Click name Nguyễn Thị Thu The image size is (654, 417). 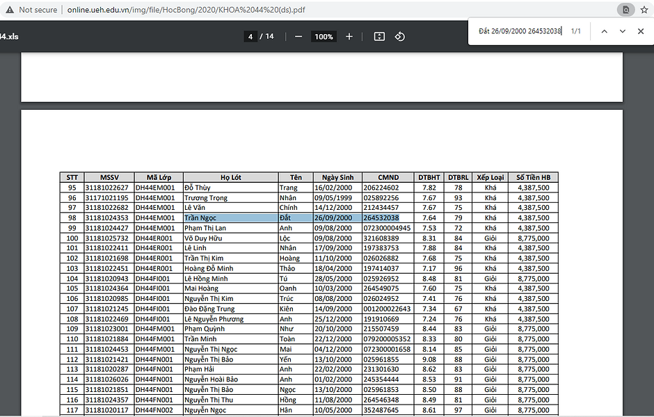pos(209,400)
